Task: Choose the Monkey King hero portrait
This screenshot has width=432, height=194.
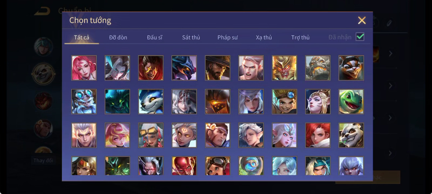Action: click(x=284, y=68)
